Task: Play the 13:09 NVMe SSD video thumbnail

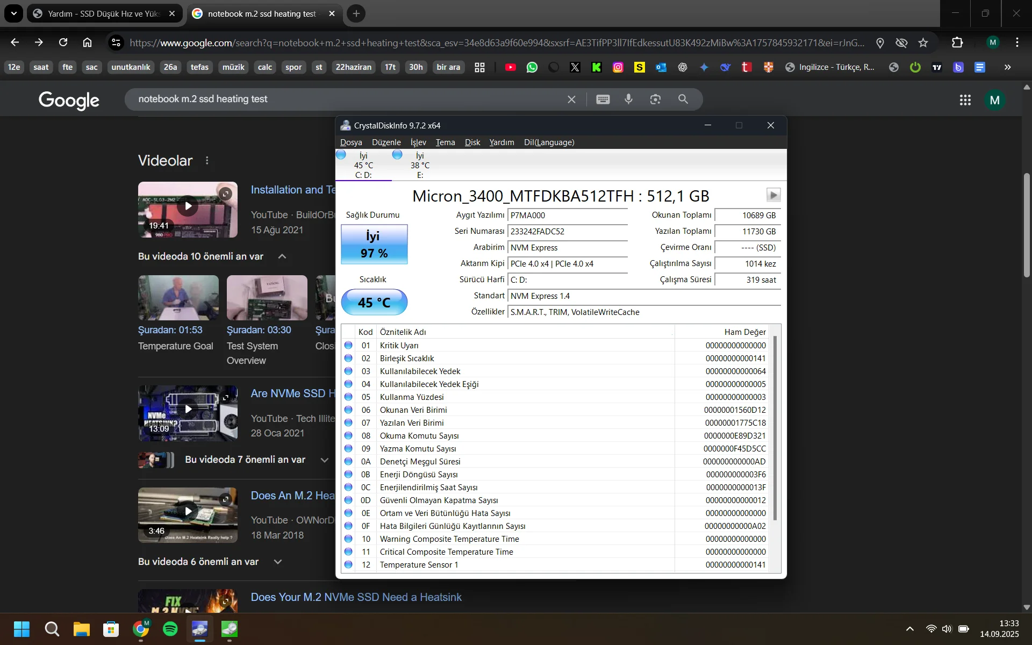Action: coord(188,410)
